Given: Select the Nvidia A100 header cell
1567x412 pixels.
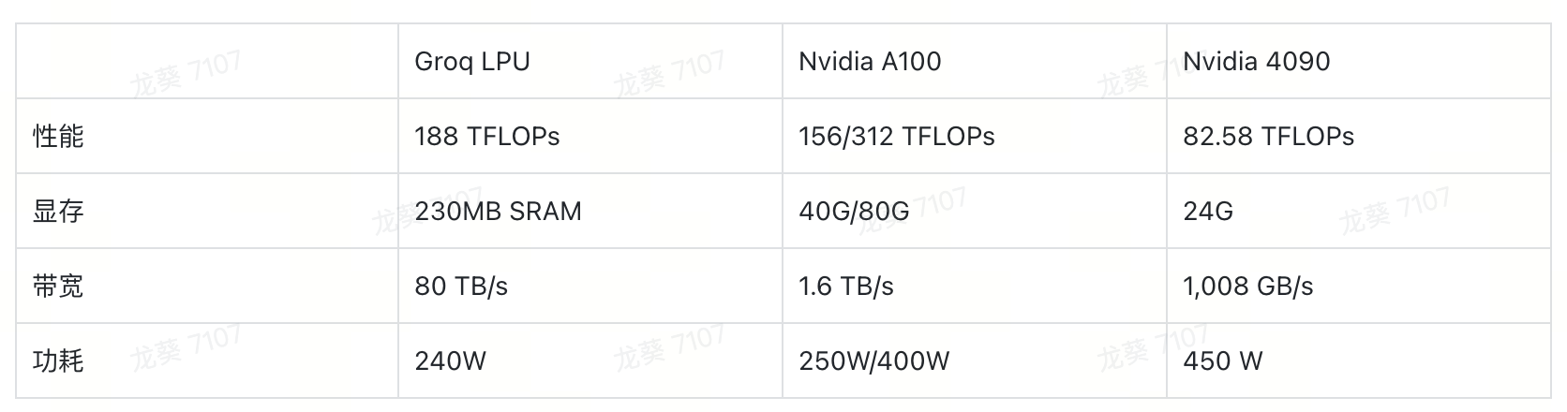Looking at the screenshot, I should click(975, 61).
